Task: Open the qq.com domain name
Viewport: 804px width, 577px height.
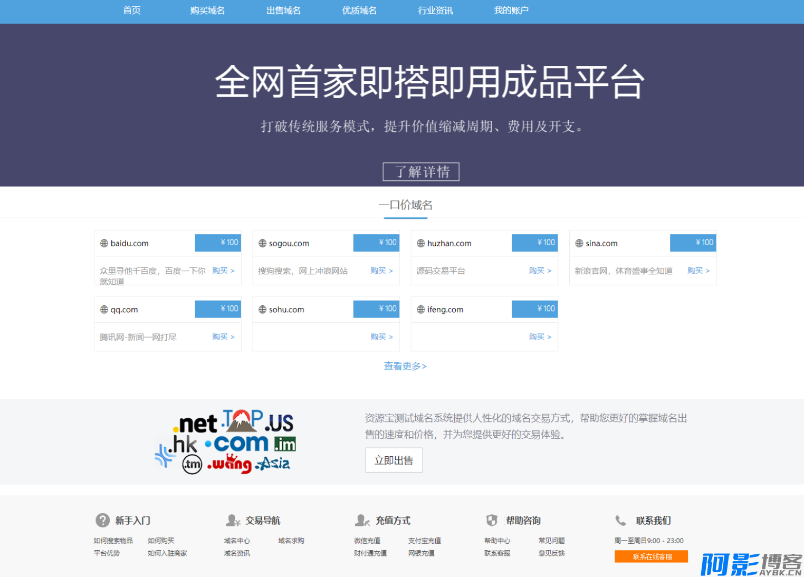Action: [x=124, y=310]
